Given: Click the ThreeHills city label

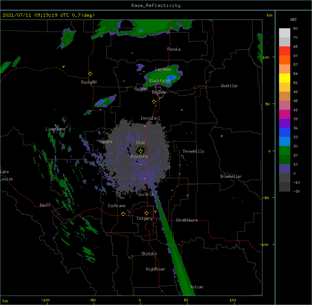Looking at the screenshot, I should pyautogui.click(x=193, y=151).
